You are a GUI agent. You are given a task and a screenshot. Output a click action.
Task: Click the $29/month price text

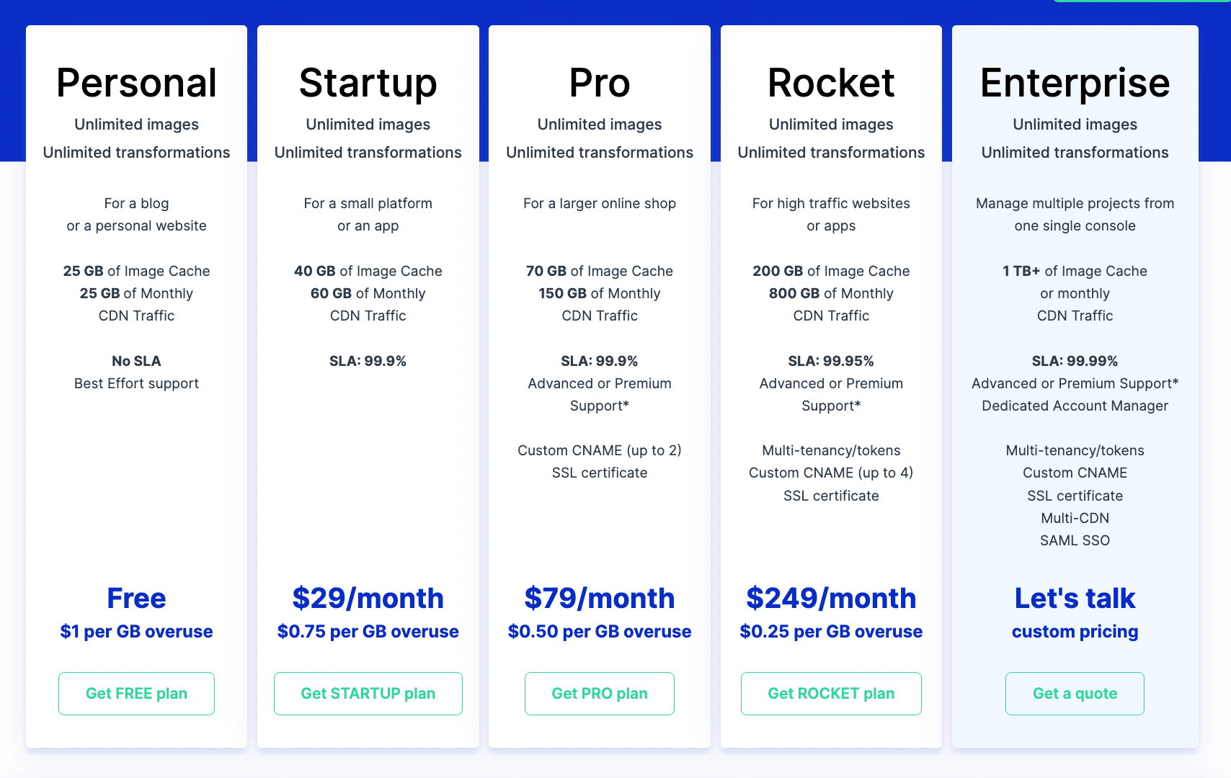click(x=368, y=598)
